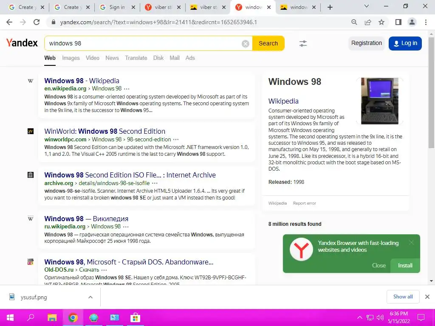This screenshot has width=435, height=326.
Task: Expand ysusuf.png download options chevron
Action: coord(90,297)
